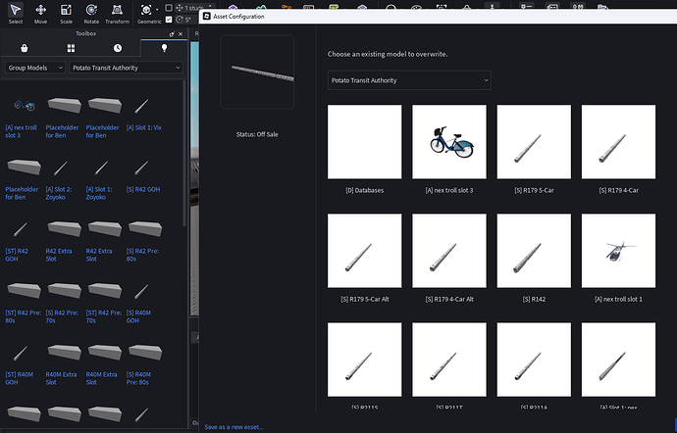677x433 pixels.
Task: Select the [ST] R42 Pre: 80s thumbnail
Action: tap(25, 290)
